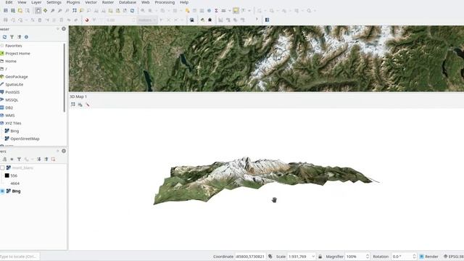Refresh the Browser panel
Viewport: 464px width, 261px height.
point(4,37)
